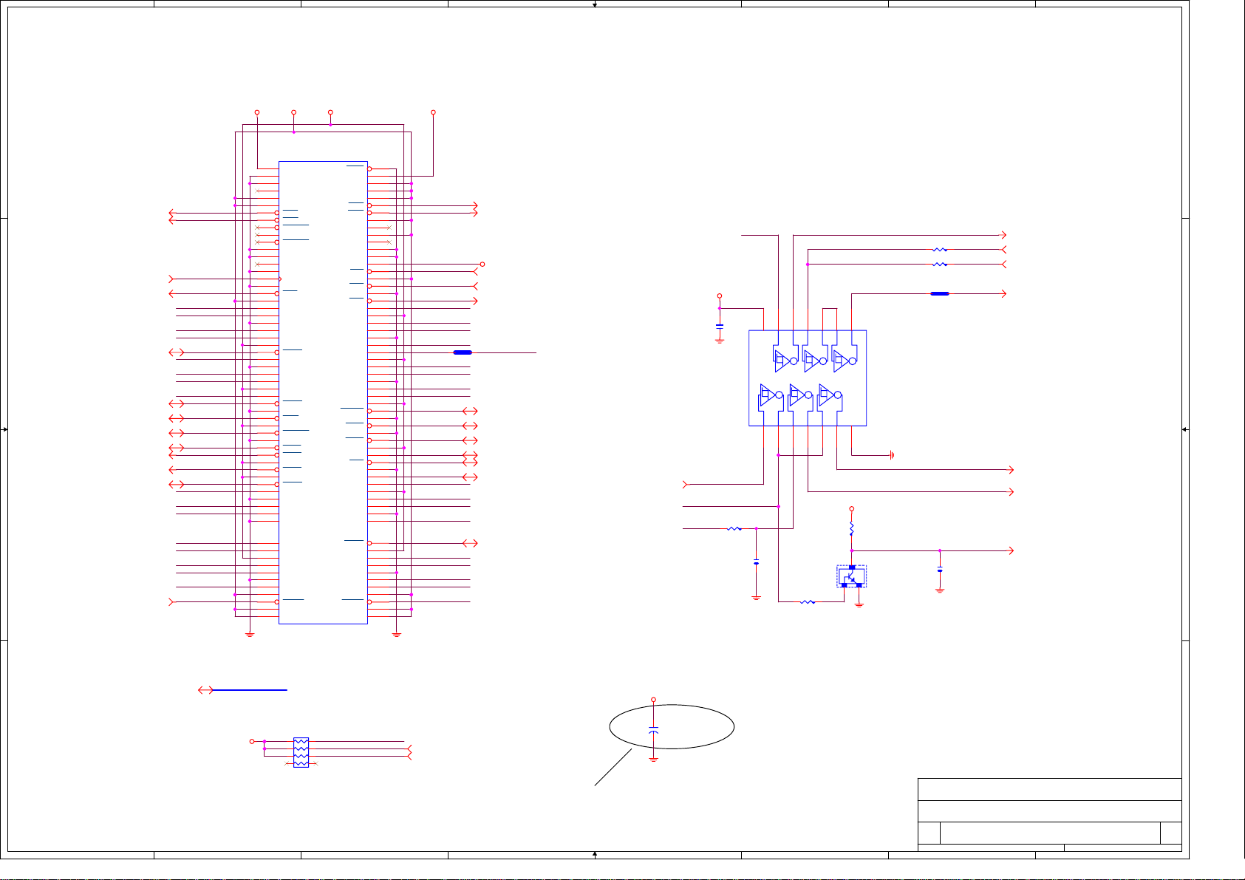
Task: Select the lower of the two series resistors
Action: coord(940,265)
